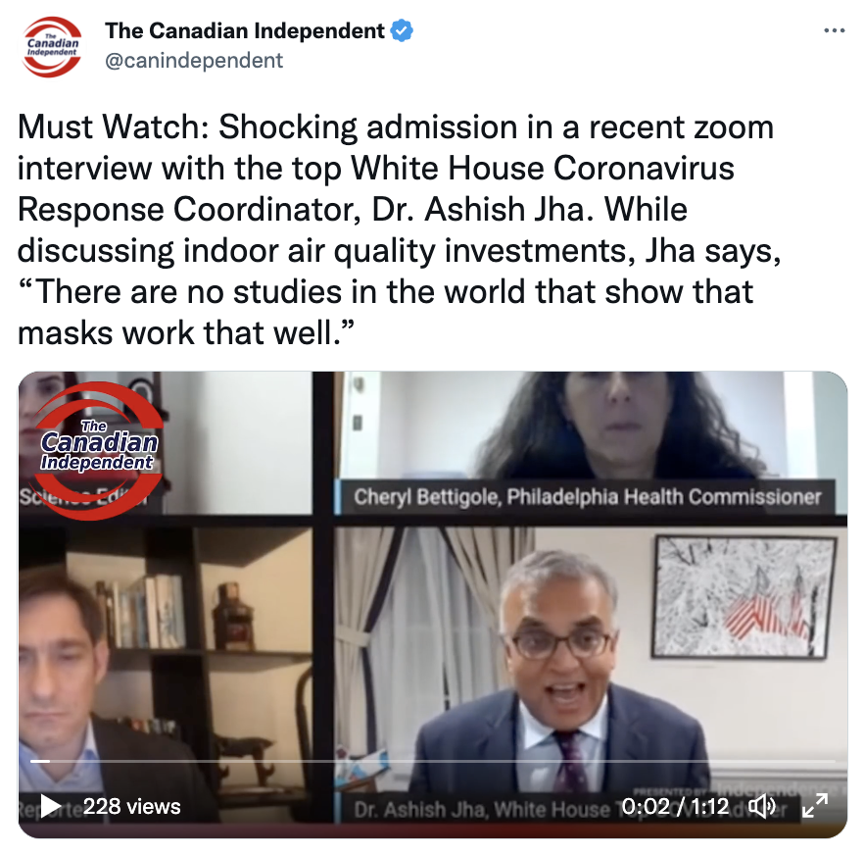Expand video to fullscreen
864x855 pixels.
(x=815, y=806)
